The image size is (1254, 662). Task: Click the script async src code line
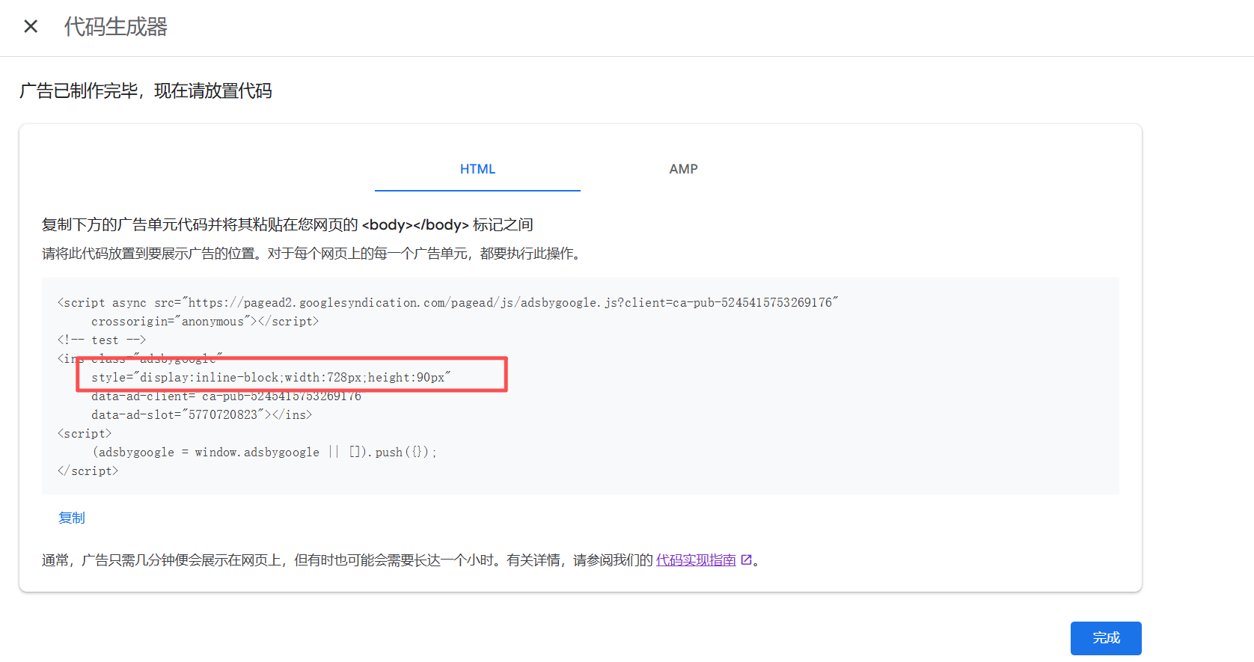(447, 303)
